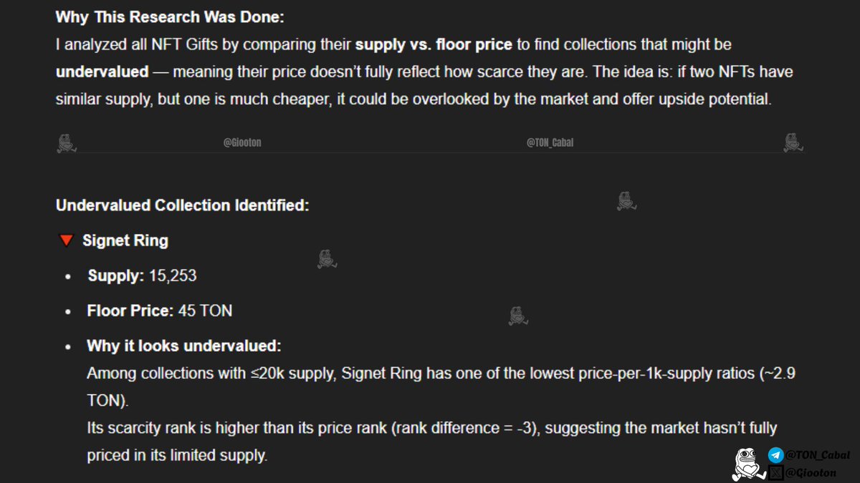Click the X logo beside @Giooton
The height and width of the screenshot is (483, 860).
pos(775,472)
